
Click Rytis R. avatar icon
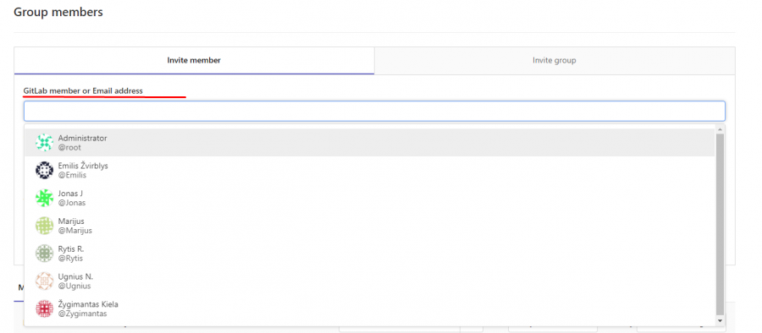44,254
